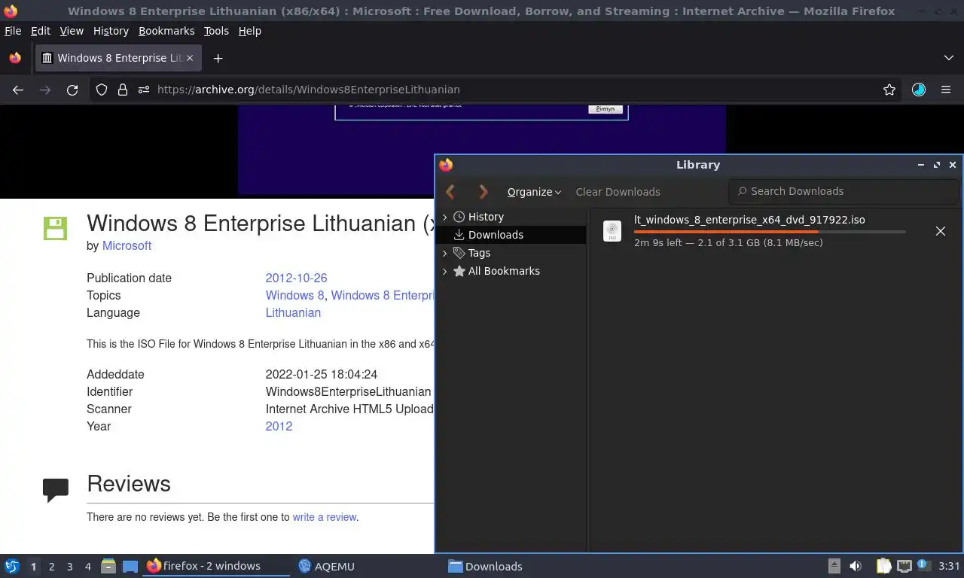The width and height of the screenshot is (964, 578).
Task: Select History in Library sidebar
Action: pyautogui.click(x=486, y=217)
